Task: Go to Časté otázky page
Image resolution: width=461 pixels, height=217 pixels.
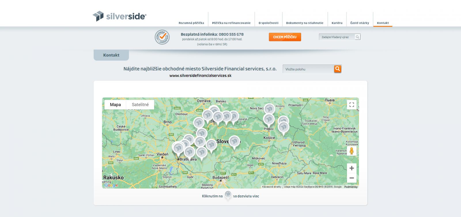Action: [359, 23]
